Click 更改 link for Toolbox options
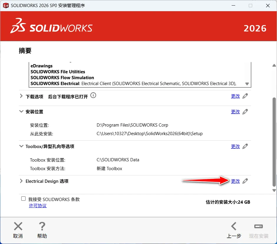 (x=235, y=147)
